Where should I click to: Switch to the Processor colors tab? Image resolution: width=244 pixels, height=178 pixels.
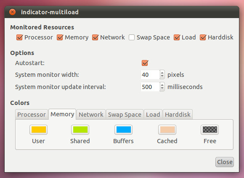[32, 115]
